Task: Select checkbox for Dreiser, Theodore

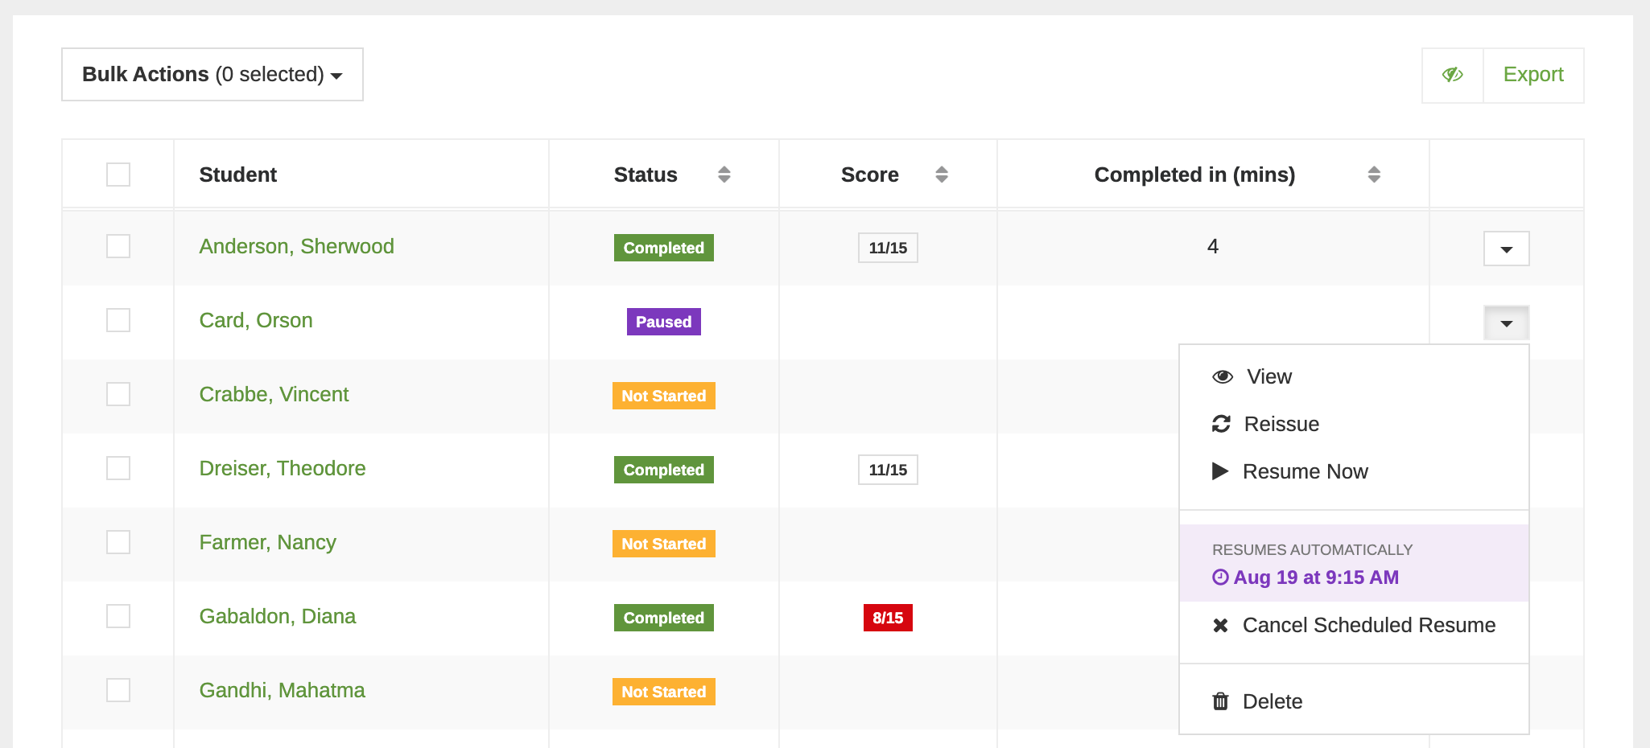Action: coord(118,468)
